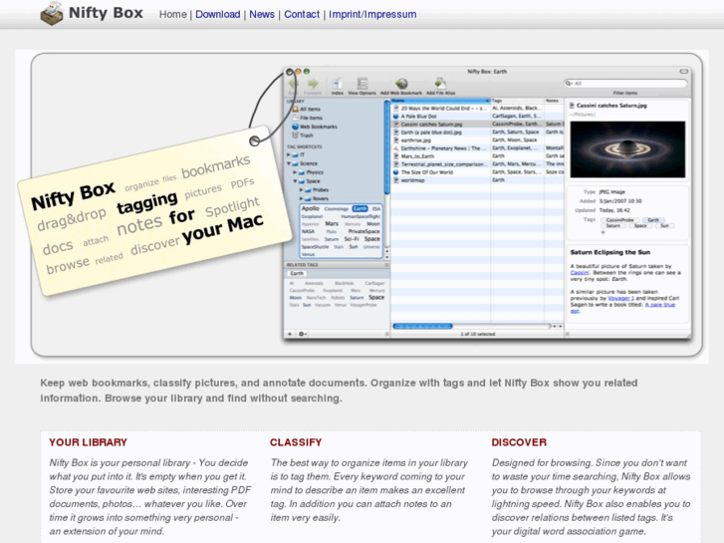Click the sidebar vertical blue scrollbar
Screen dimensions: 724x543
(x=386, y=147)
